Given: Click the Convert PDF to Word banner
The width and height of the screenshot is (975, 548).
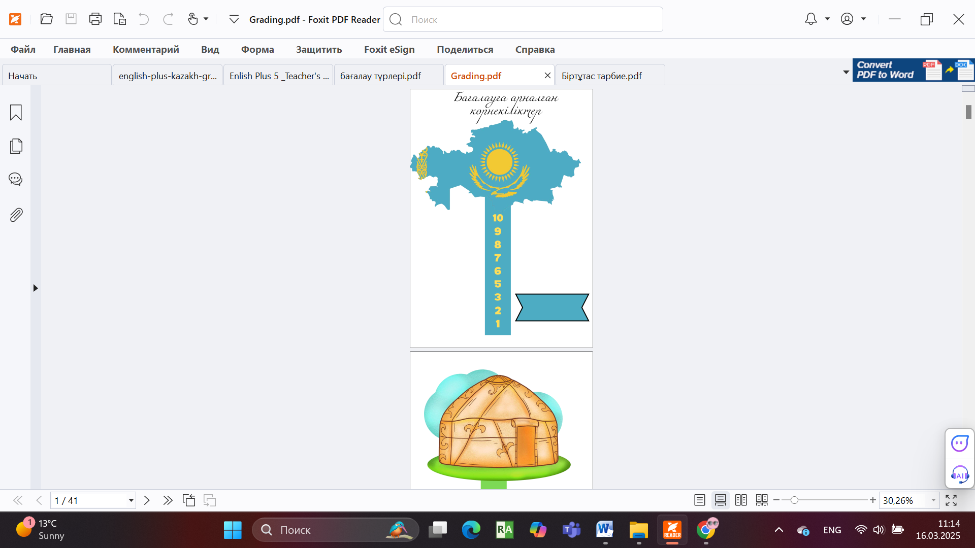Looking at the screenshot, I should click(913, 70).
